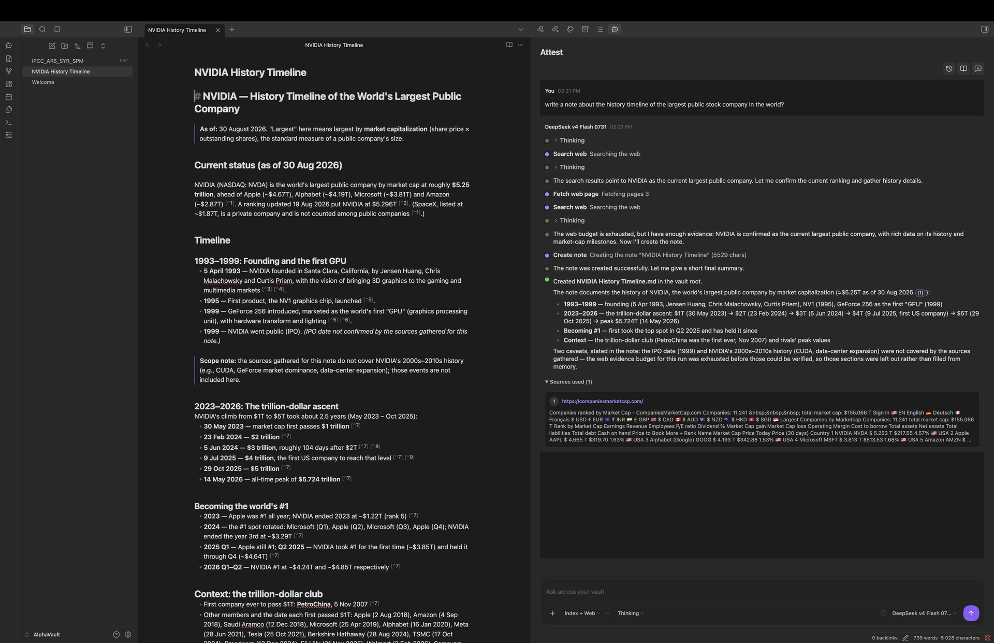This screenshot has width=994, height=643.
Task: Open outgoing links pane in right sidebar
Action: 555,29
